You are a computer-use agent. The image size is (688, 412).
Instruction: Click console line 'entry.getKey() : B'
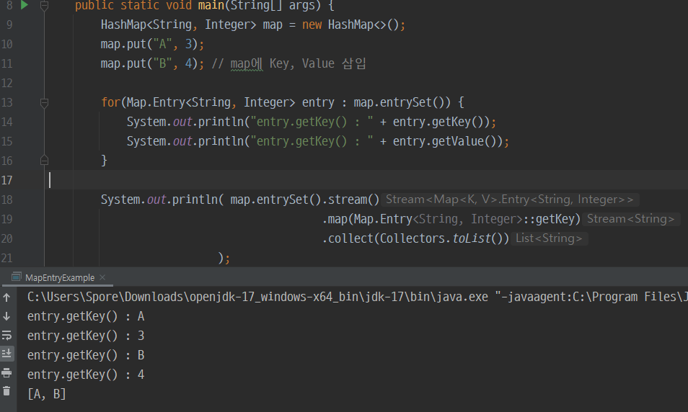click(x=86, y=355)
